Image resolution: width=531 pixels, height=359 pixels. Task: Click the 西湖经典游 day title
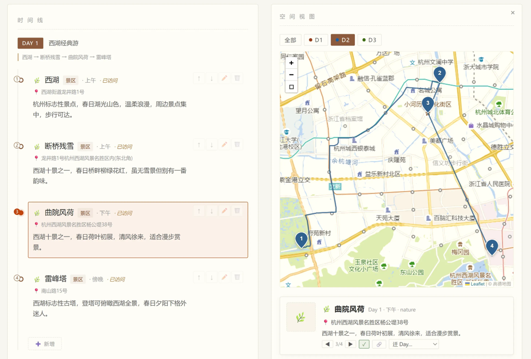64,43
